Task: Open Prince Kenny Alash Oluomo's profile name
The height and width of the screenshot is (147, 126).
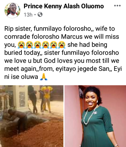Action: (64, 6)
